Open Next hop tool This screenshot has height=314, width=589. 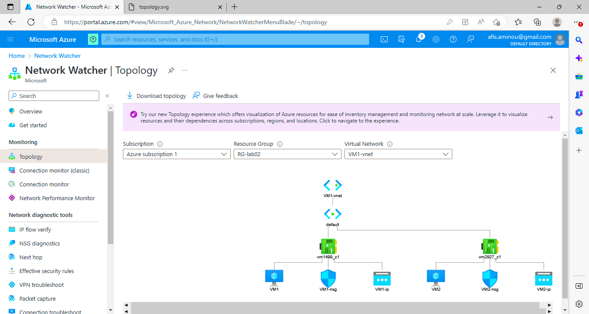tap(31, 257)
